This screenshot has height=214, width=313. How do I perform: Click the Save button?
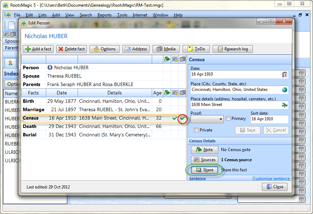[x=248, y=130]
